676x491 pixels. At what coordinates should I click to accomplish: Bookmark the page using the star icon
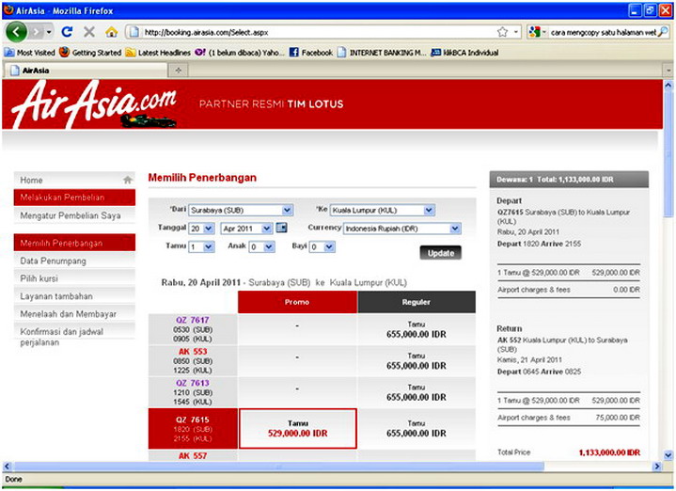[x=503, y=32]
